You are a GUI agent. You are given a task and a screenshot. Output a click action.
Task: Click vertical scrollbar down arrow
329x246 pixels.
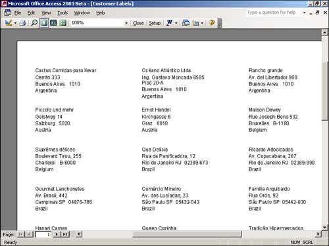325,228
